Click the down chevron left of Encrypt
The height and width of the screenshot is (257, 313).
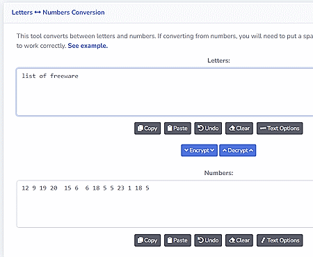(x=186, y=150)
